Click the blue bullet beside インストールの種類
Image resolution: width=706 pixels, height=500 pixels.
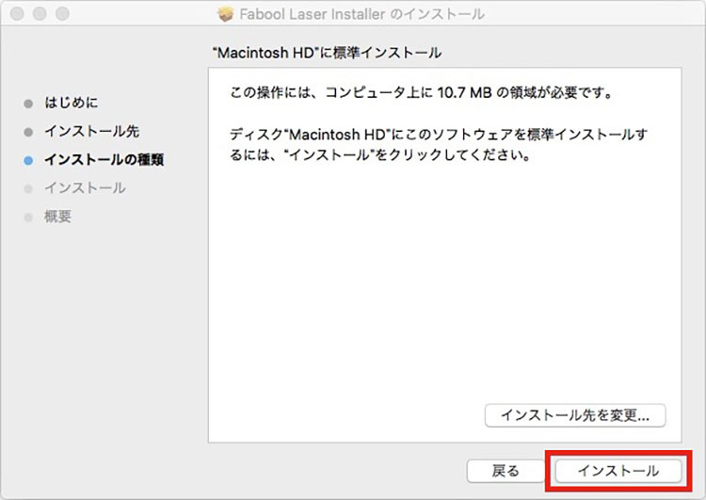click(x=28, y=161)
